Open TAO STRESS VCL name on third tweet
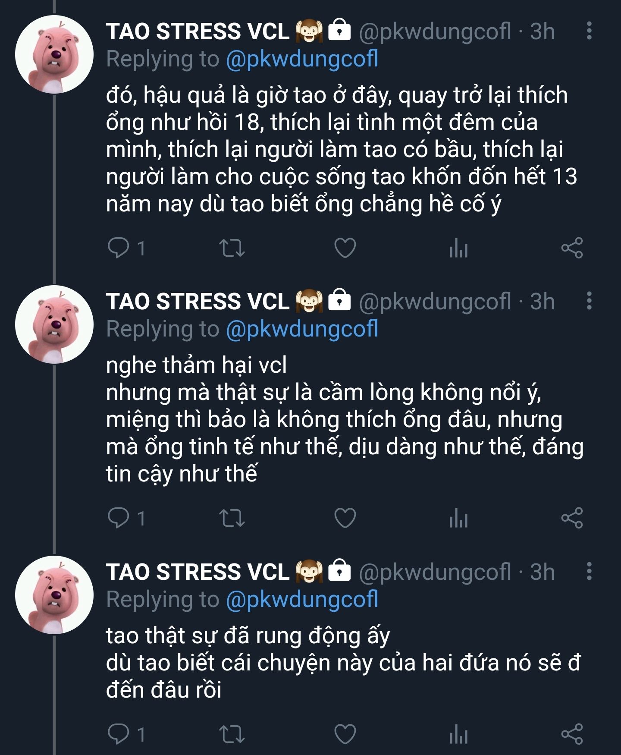The width and height of the screenshot is (621, 755). (x=198, y=572)
